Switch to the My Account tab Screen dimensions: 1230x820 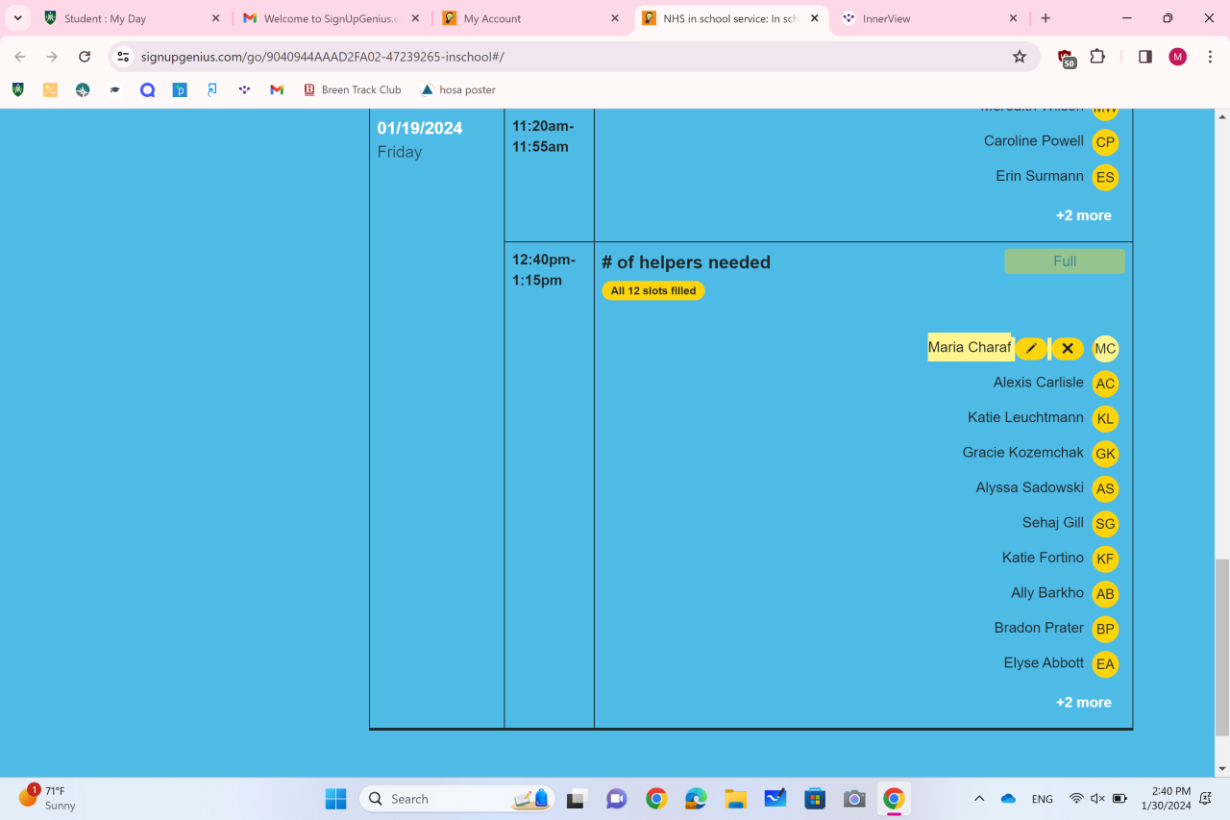(531, 18)
